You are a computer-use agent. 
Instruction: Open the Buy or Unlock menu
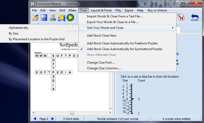point(157,10)
